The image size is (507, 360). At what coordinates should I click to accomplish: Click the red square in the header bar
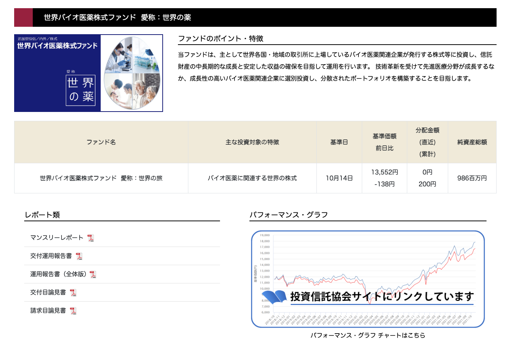(x=23, y=17)
